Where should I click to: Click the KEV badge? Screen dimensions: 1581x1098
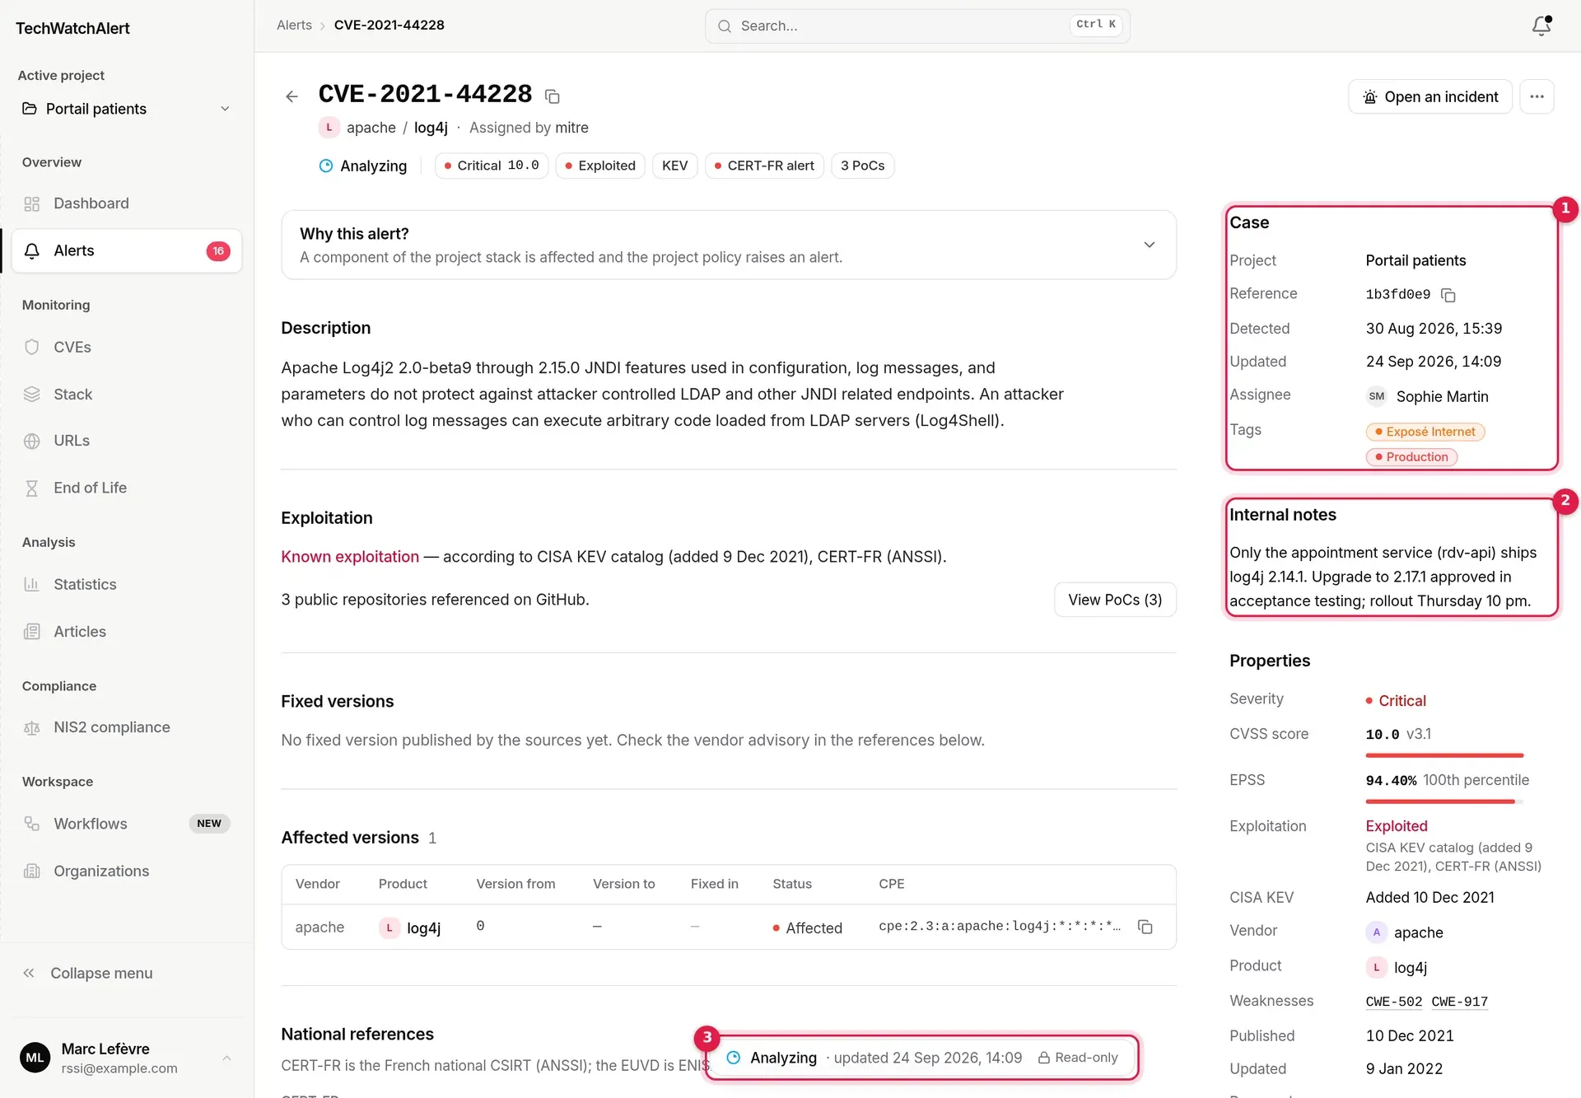pos(675,166)
